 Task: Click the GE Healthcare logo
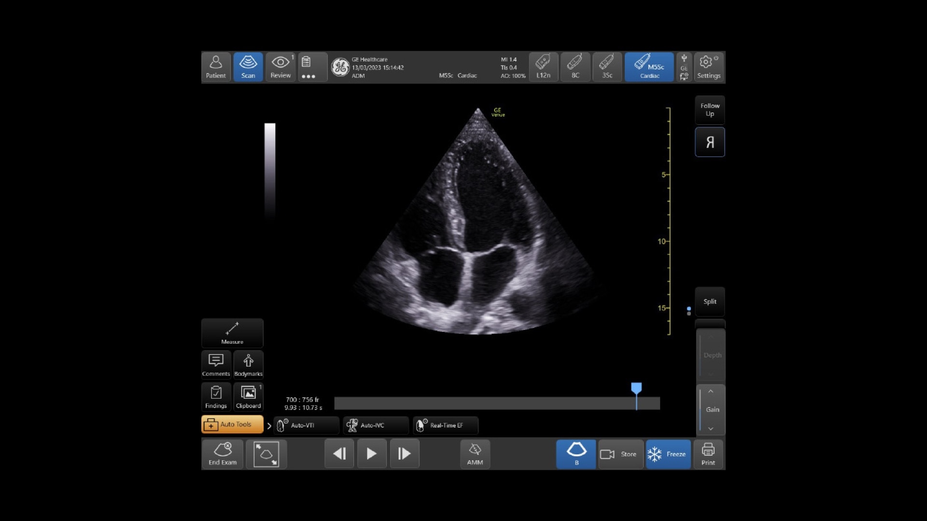tap(340, 67)
